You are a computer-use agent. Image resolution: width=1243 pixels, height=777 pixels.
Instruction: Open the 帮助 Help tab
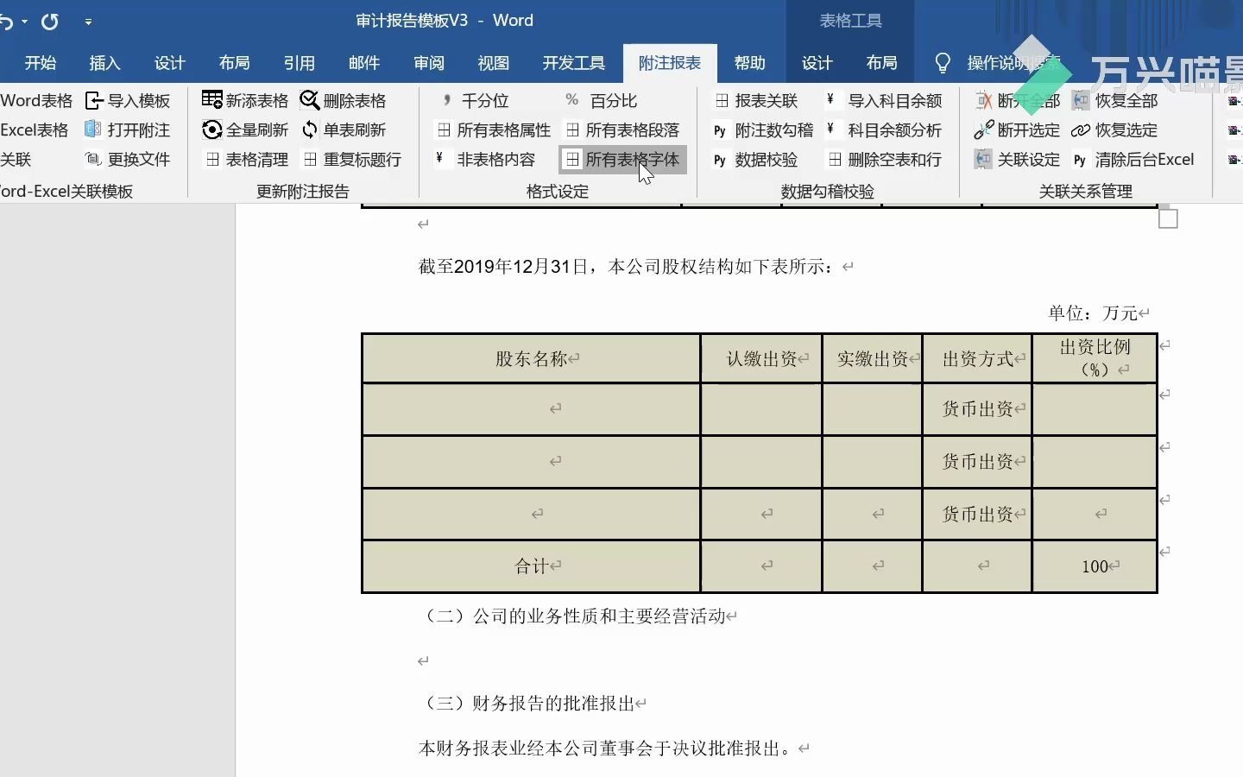coord(750,63)
